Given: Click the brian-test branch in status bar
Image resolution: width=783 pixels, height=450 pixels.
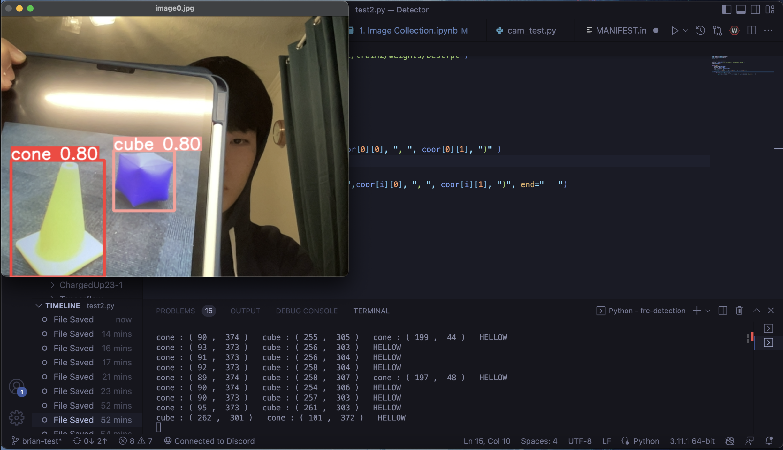Looking at the screenshot, I should pos(37,441).
